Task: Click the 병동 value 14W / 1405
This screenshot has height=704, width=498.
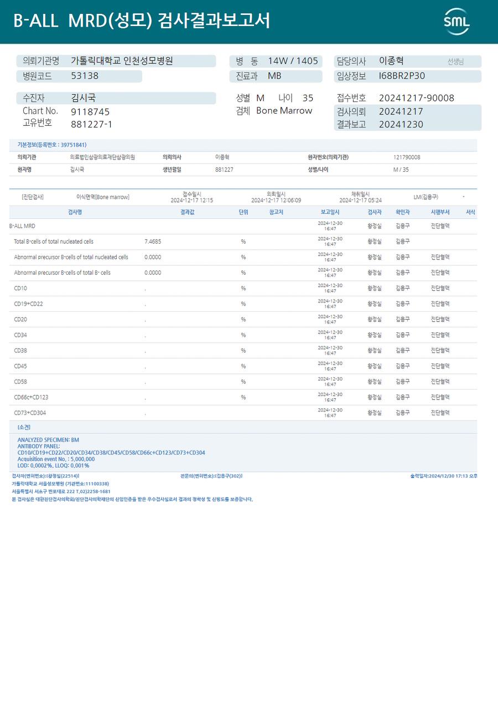Action: (293, 61)
